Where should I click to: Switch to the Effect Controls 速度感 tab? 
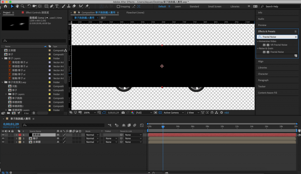point(37,13)
